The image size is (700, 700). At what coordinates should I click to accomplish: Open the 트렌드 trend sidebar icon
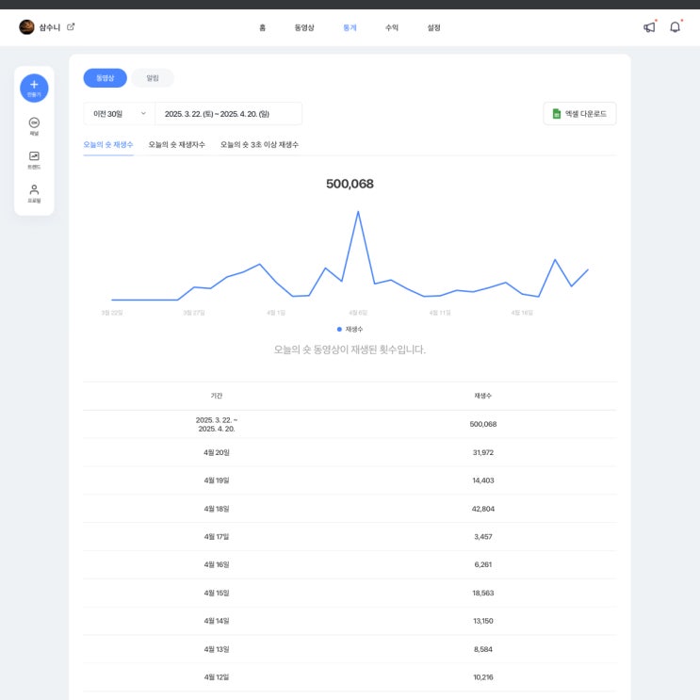pyautogui.click(x=34, y=160)
